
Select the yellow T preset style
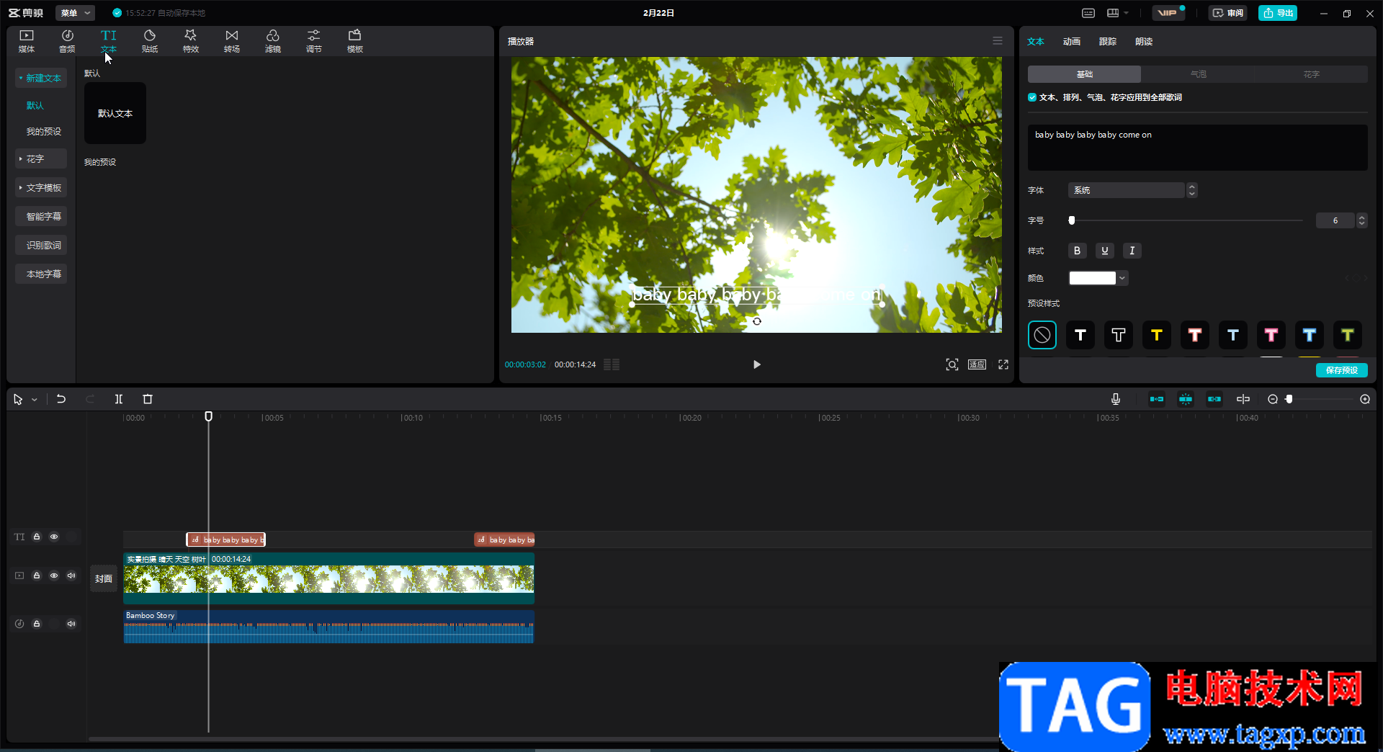click(1157, 335)
